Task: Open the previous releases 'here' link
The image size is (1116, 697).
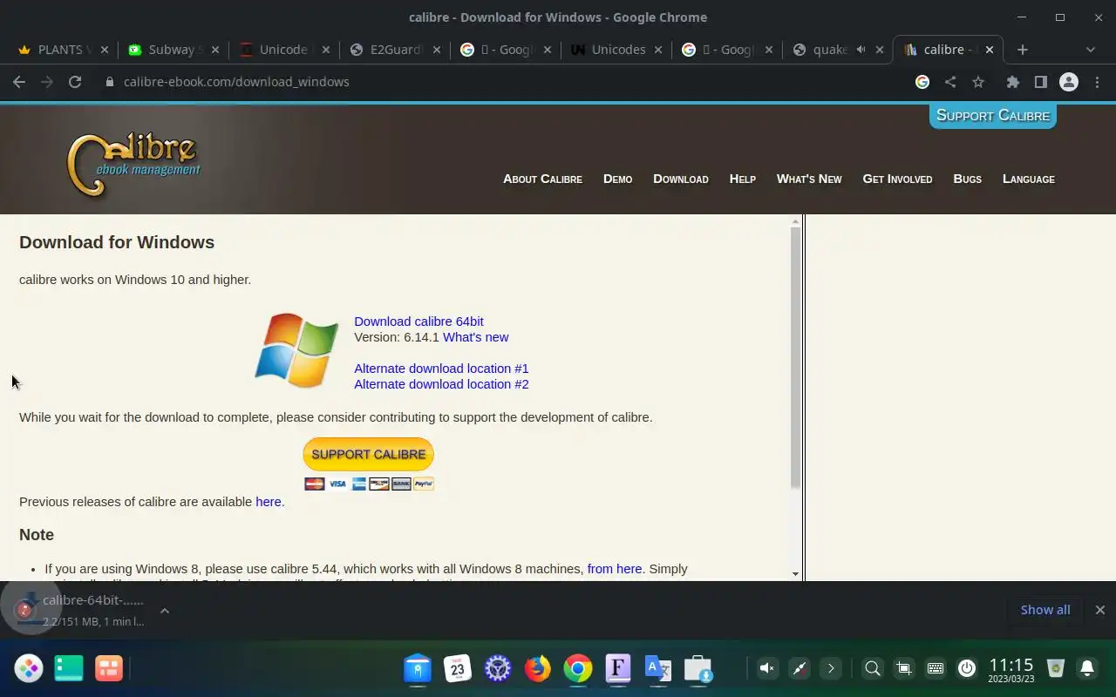Action: coord(268,502)
